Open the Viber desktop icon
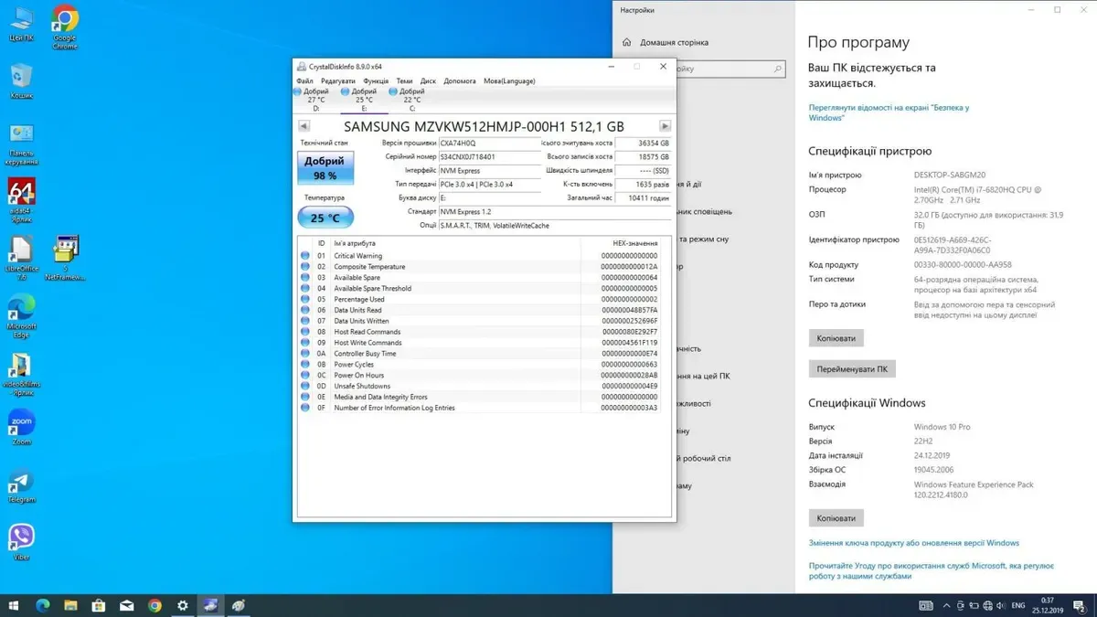 [x=21, y=541]
